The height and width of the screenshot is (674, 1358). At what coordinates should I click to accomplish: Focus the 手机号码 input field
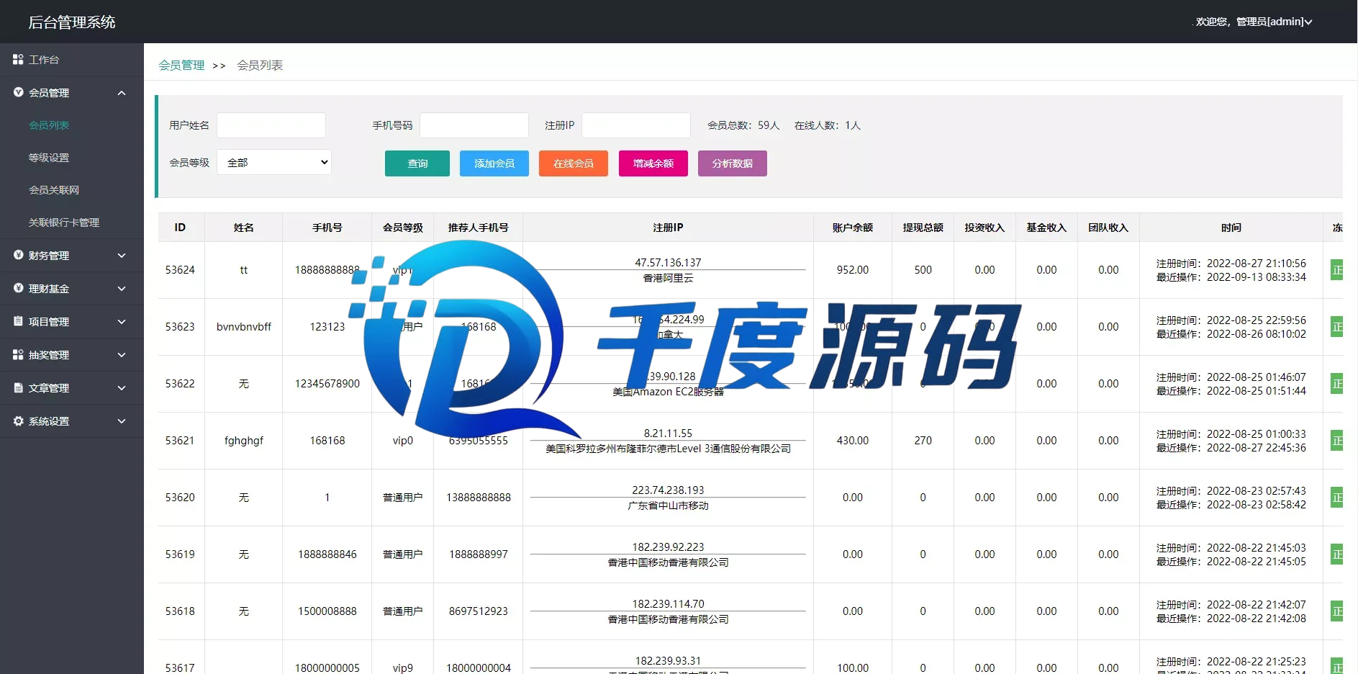pyautogui.click(x=474, y=125)
